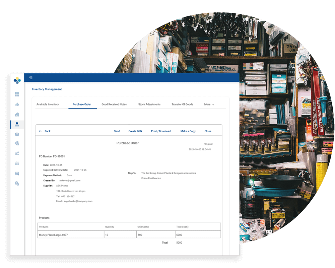Image resolution: width=335 pixels, height=268 pixels.
Task: Toggle the hamburger sidebar menu
Action: tap(31, 78)
